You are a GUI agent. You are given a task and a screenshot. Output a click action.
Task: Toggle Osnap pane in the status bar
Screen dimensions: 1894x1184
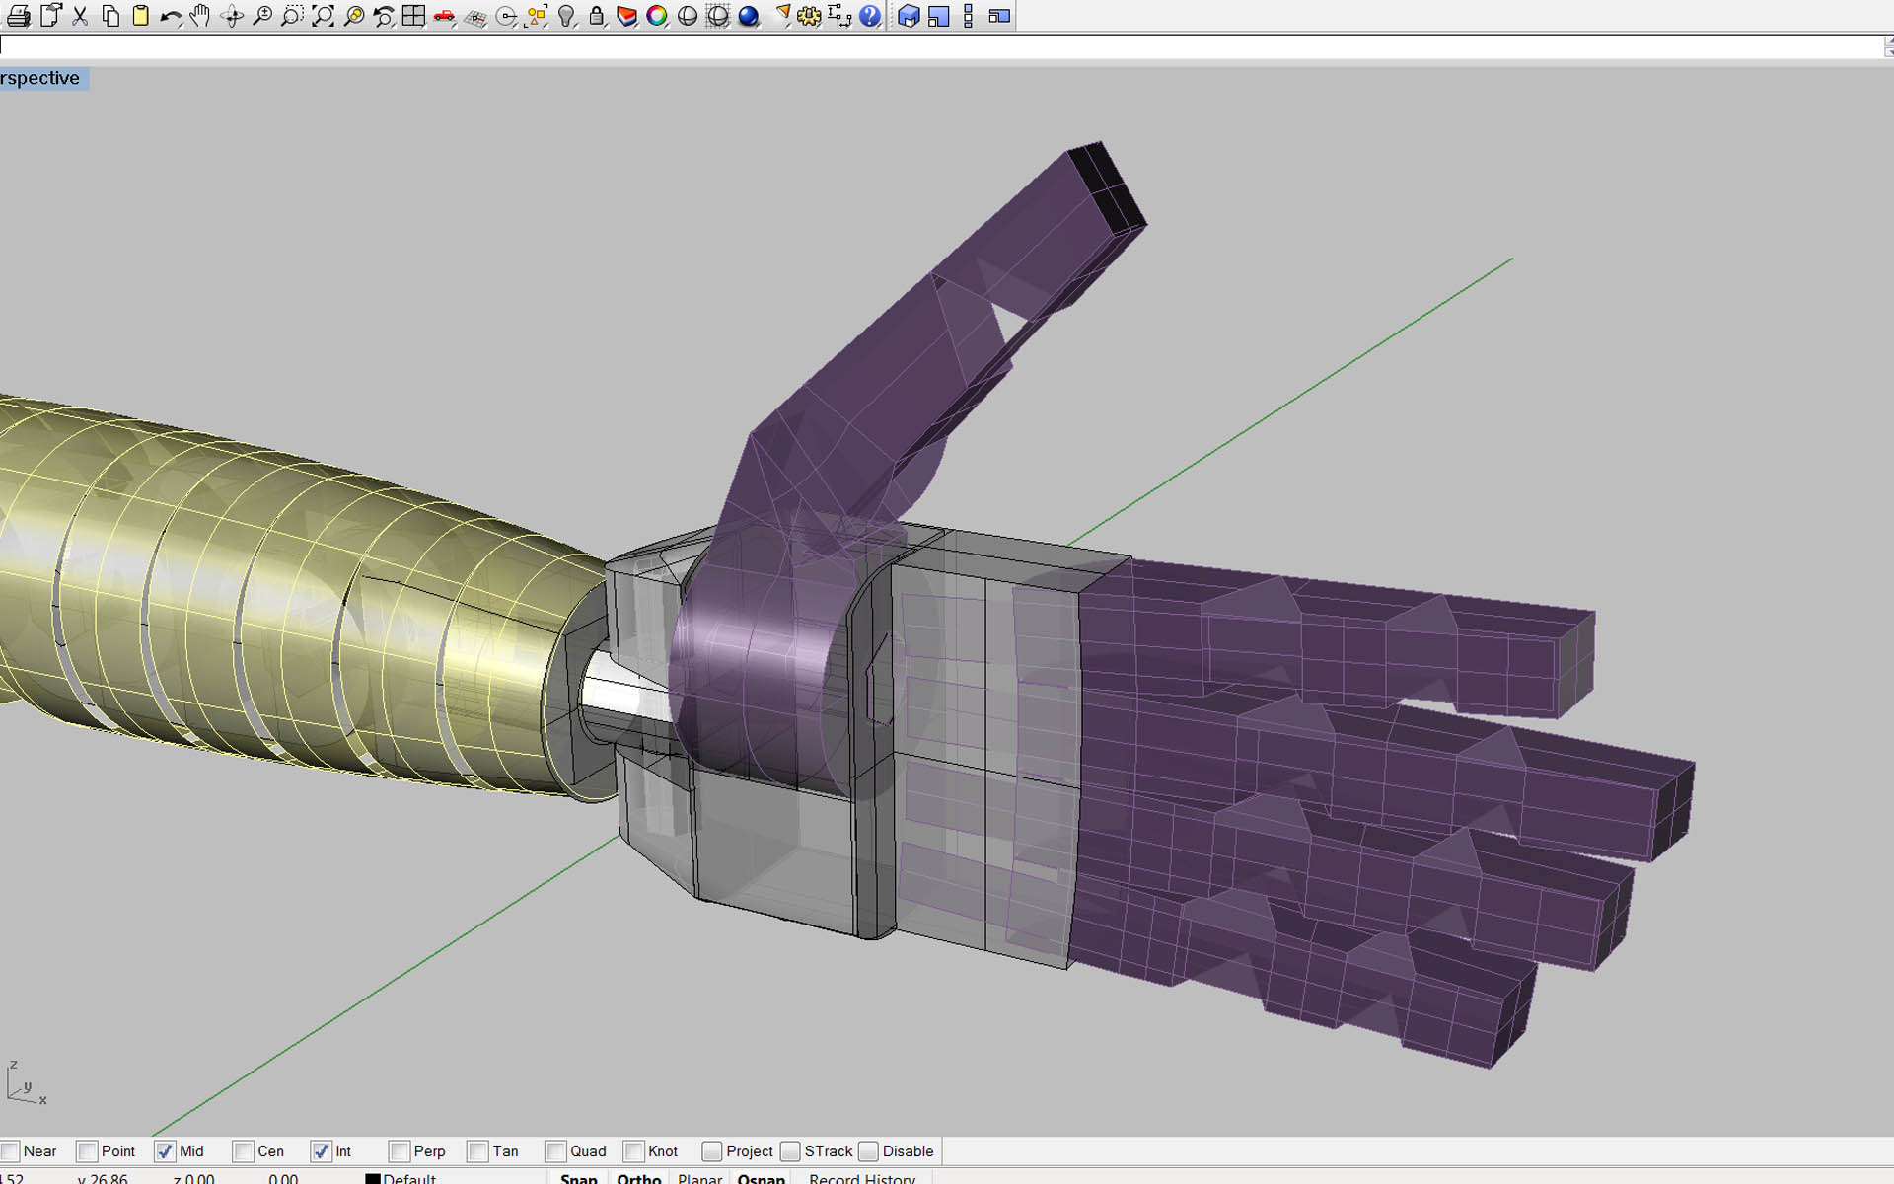coord(762,1178)
